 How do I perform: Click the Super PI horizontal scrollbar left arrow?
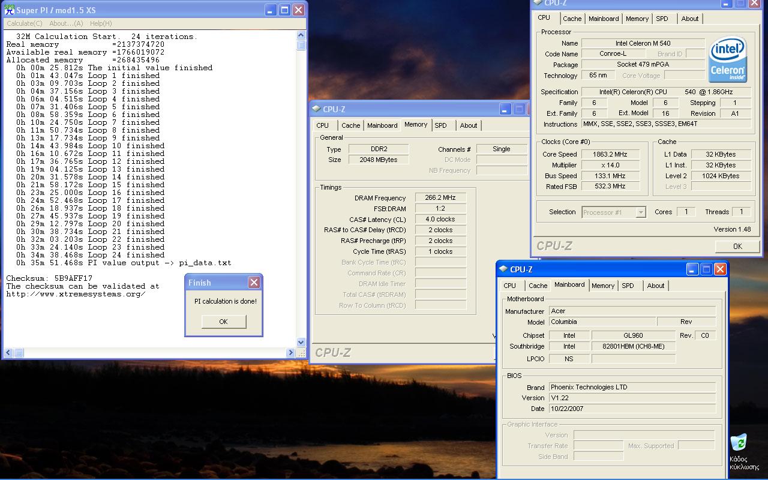(x=8, y=353)
